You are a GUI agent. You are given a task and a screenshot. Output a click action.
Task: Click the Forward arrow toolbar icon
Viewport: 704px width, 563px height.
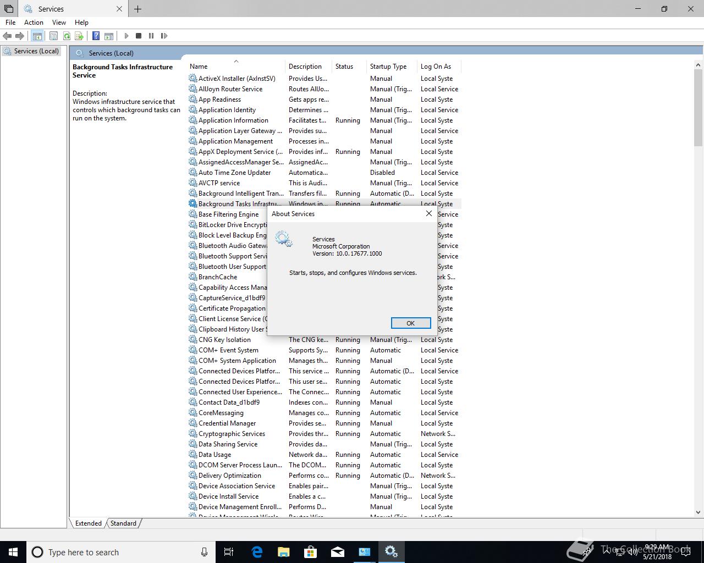click(20, 36)
